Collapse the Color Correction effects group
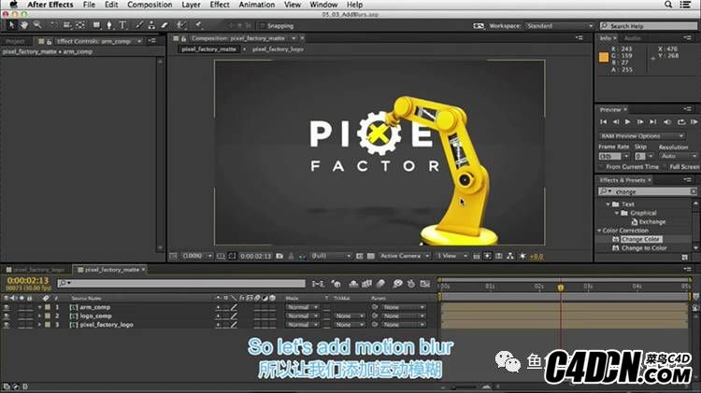The image size is (701, 393). (600, 231)
